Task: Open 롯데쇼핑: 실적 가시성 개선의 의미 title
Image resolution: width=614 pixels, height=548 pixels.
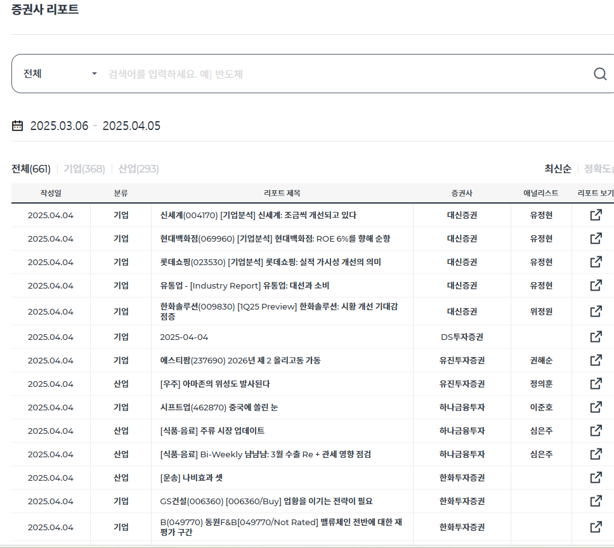Action: 270,262
